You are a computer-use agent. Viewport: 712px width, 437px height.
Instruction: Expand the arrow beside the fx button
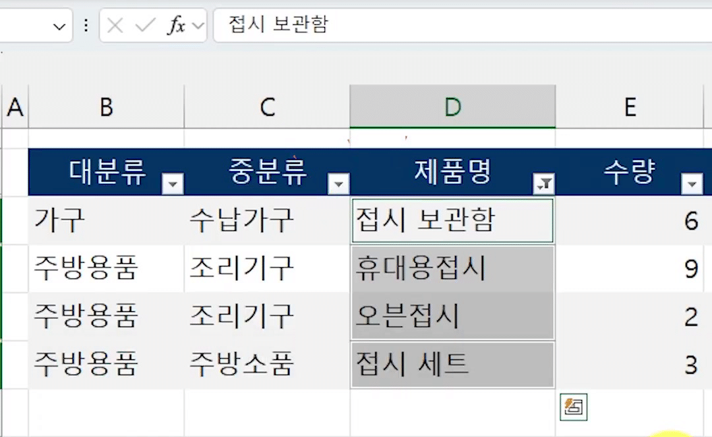click(198, 26)
